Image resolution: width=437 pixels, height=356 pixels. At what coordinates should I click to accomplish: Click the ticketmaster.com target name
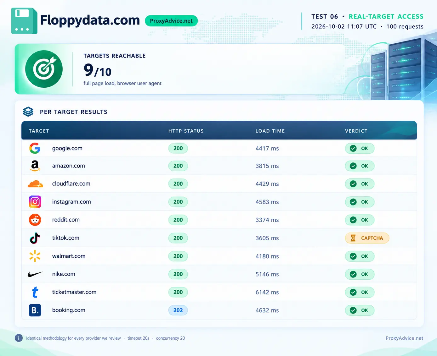[x=74, y=292]
